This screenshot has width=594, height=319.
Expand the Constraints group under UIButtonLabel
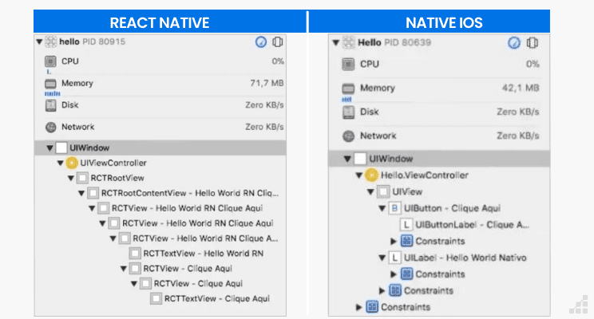pos(393,241)
